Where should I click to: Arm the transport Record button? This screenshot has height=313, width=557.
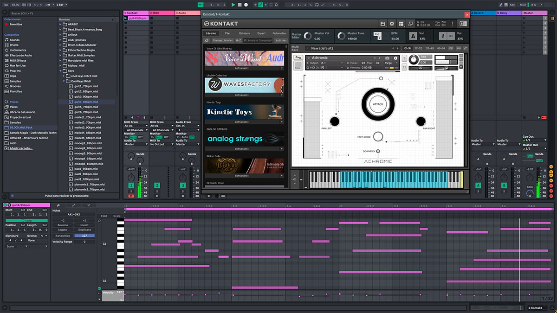(x=246, y=5)
